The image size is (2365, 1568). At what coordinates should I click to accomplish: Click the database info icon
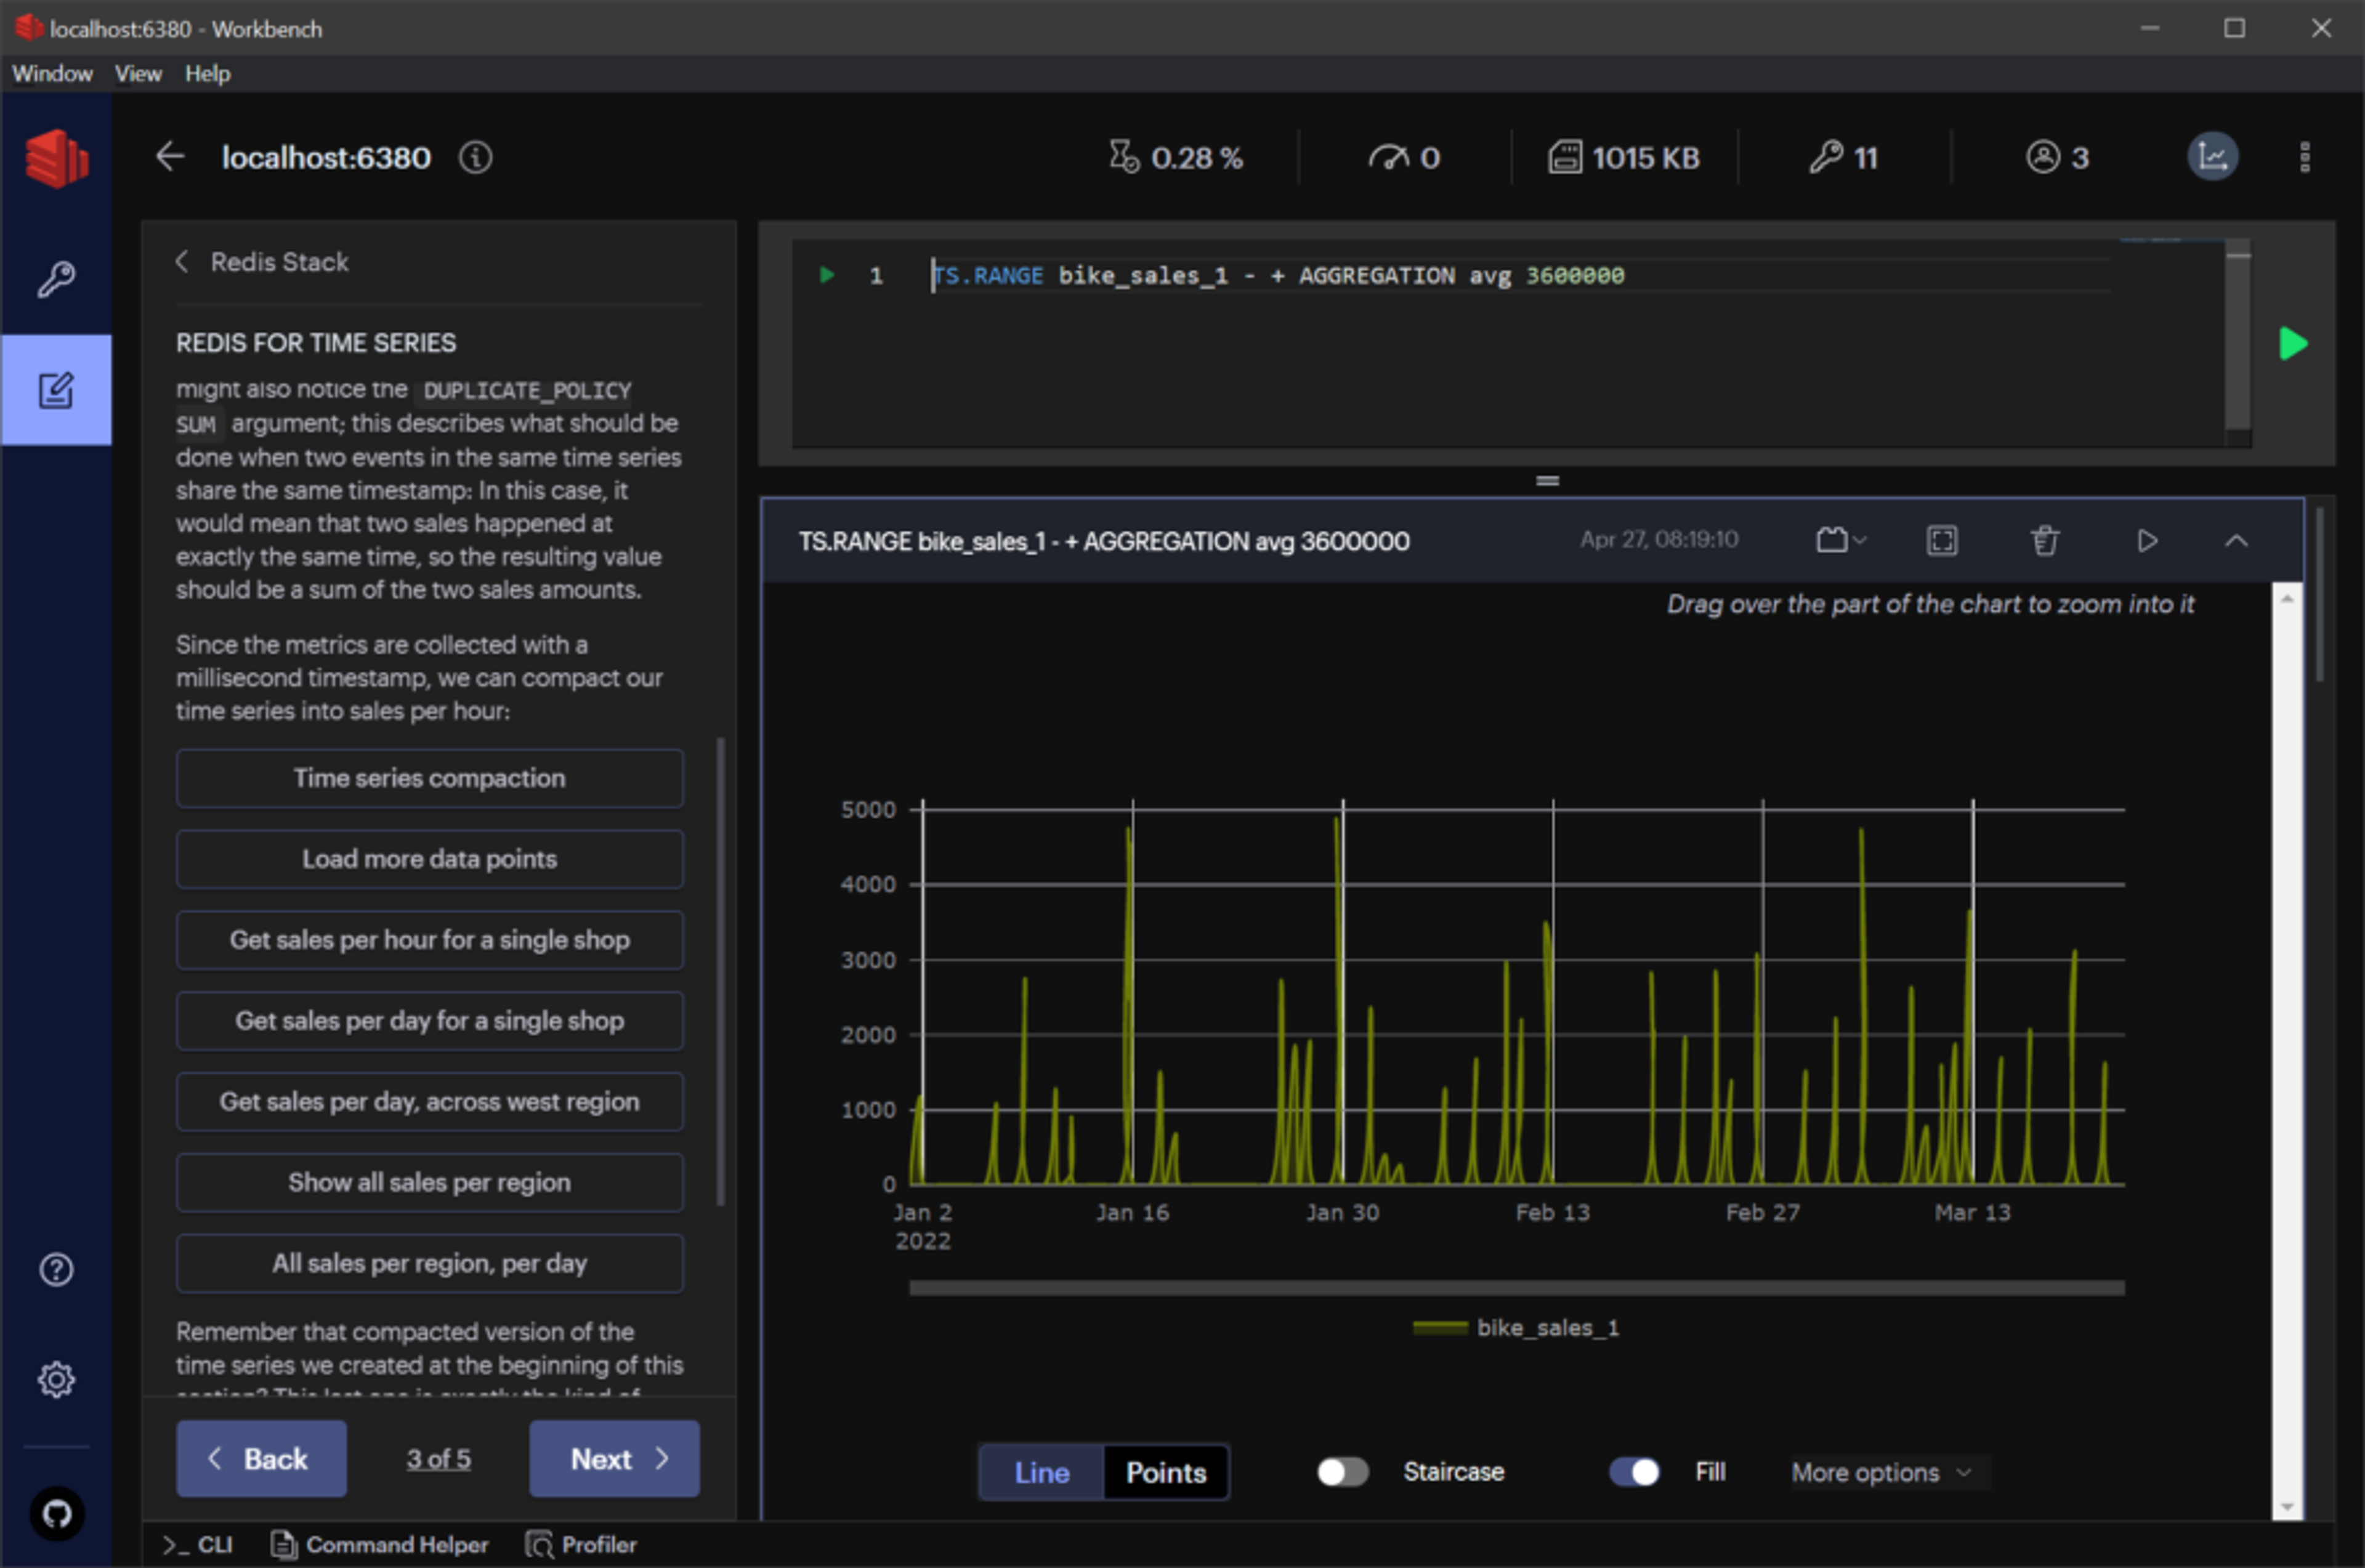click(x=475, y=157)
